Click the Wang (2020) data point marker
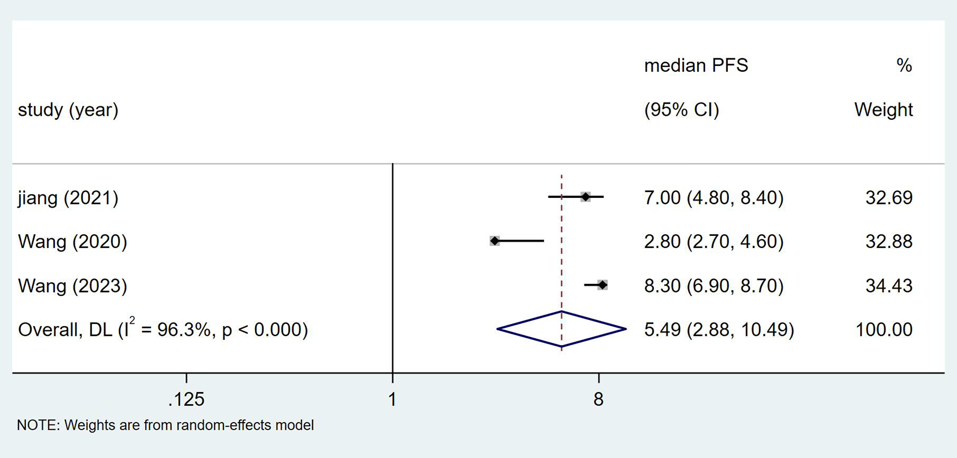The width and height of the screenshot is (957, 458). [x=495, y=241]
